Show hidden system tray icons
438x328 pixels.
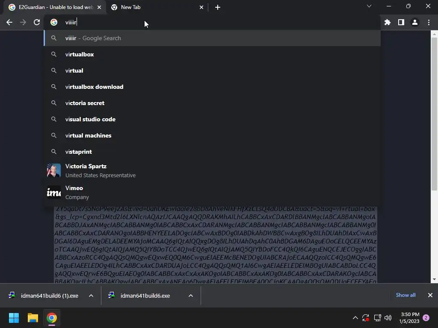(x=355, y=318)
